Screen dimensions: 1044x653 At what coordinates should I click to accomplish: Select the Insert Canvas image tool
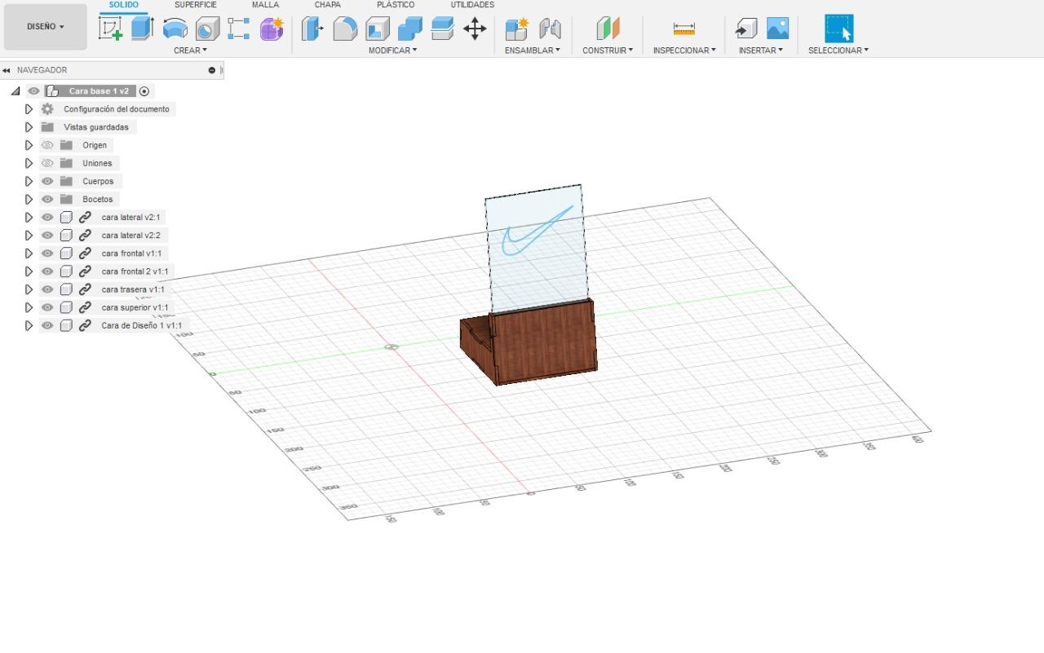pos(778,29)
